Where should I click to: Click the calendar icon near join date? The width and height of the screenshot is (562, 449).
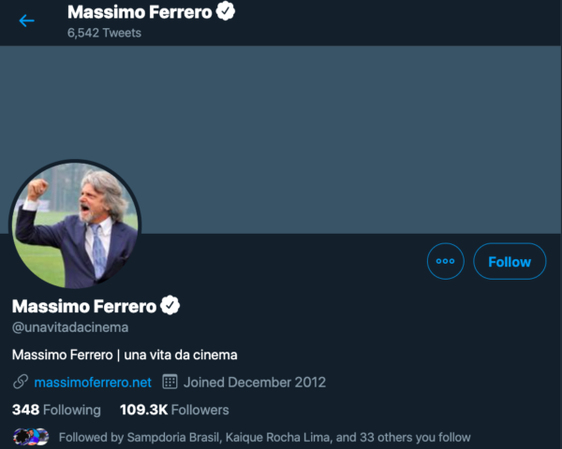pos(170,382)
